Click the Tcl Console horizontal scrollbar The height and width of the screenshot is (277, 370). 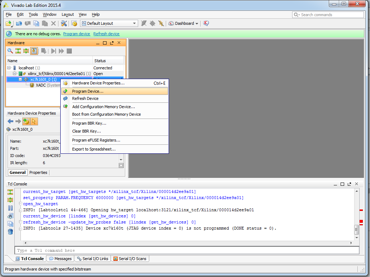pyautogui.click(x=188, y=243)
